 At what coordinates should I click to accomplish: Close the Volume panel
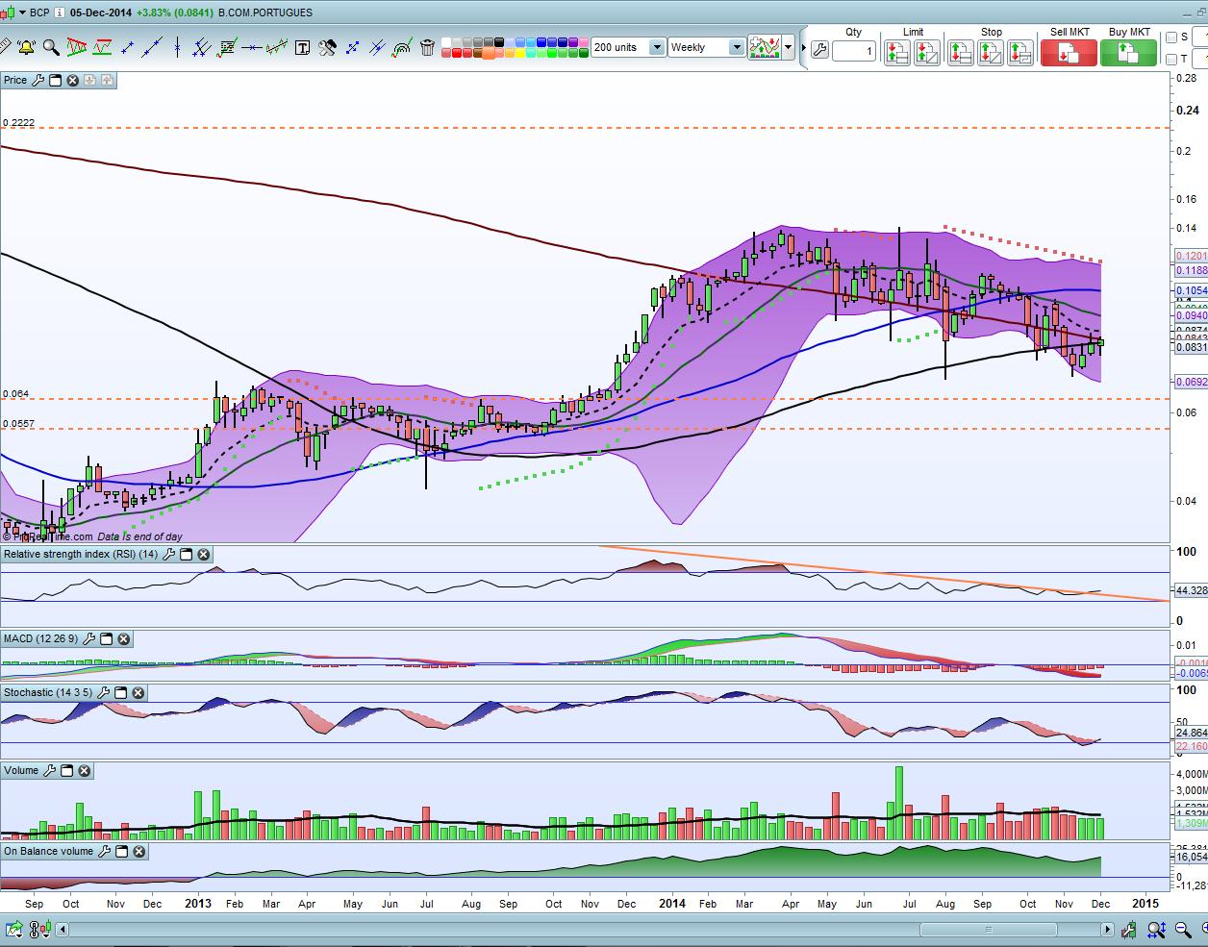85,771
